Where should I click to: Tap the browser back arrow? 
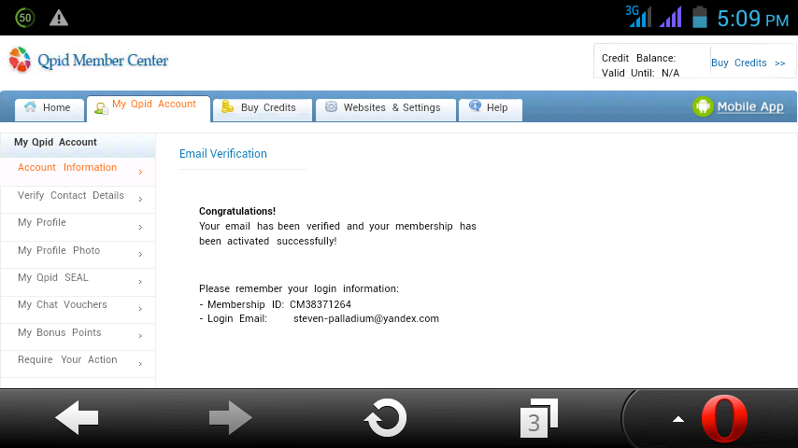tap(77, 418)
